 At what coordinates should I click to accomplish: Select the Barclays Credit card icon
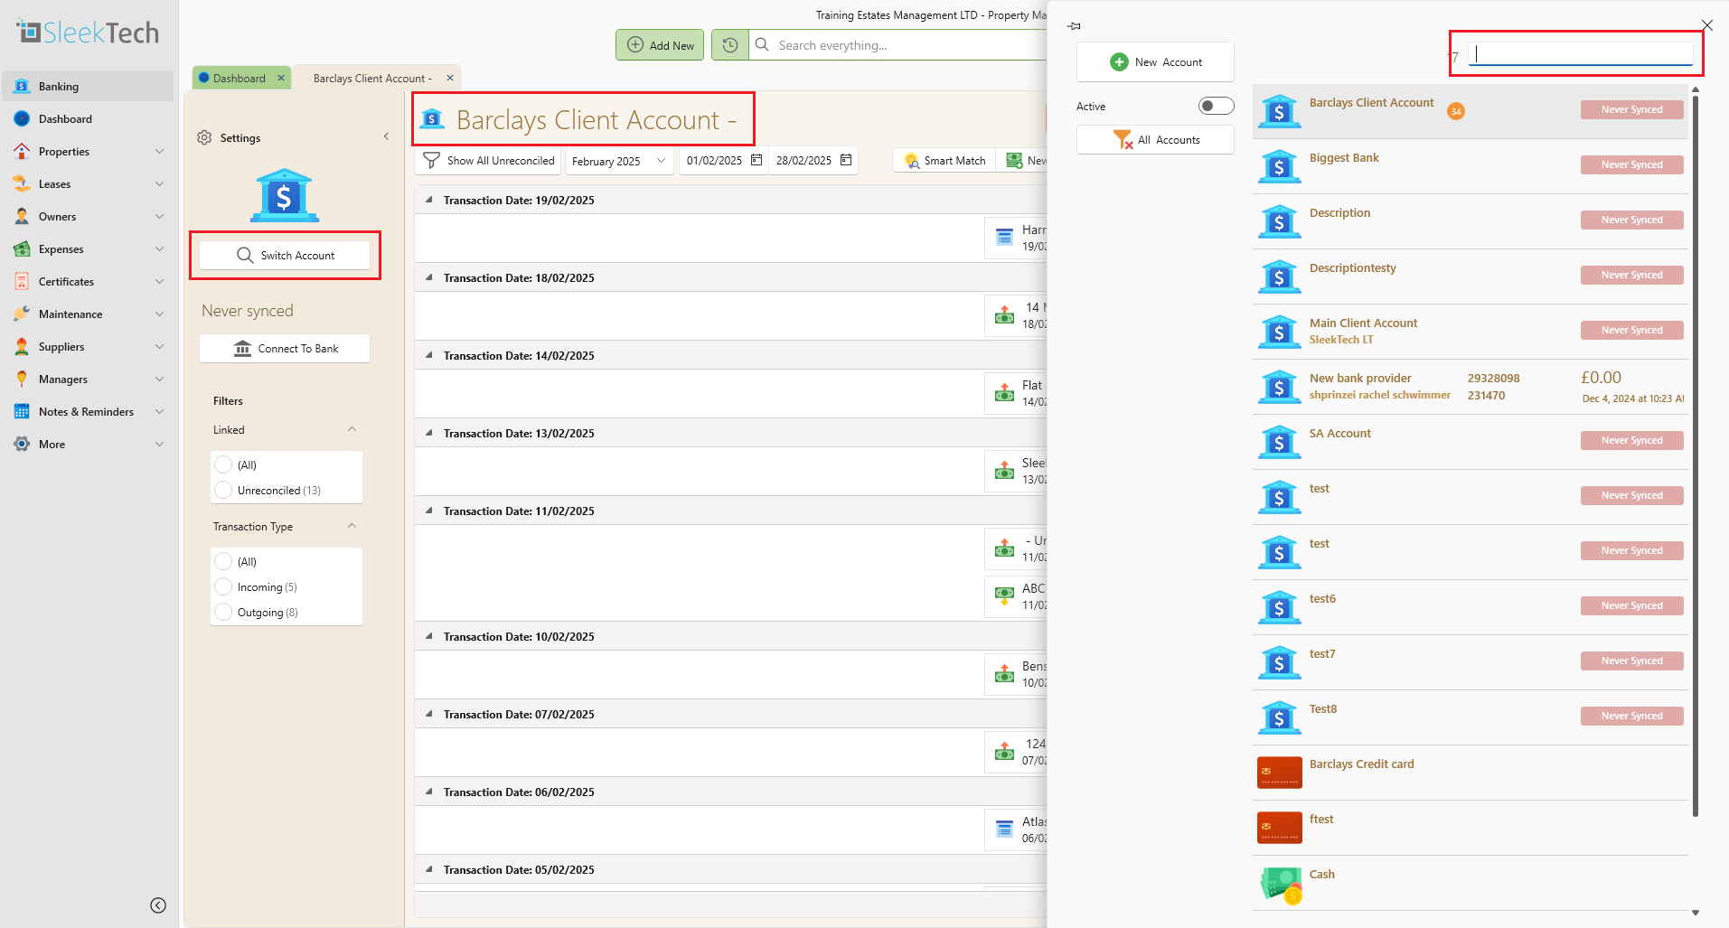[x=1279, y=773]
